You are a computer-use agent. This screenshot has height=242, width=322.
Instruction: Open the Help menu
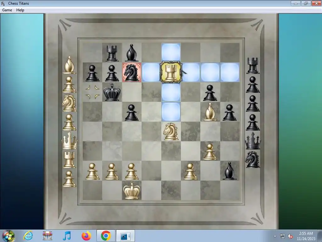point(20,10)
